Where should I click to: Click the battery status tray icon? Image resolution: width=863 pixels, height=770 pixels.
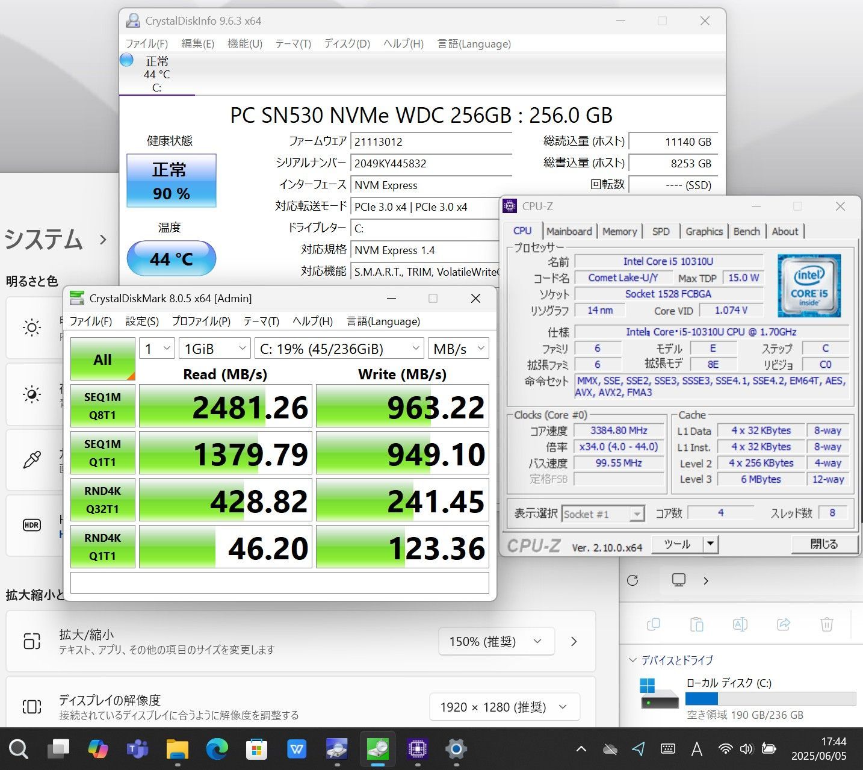click(769, 749)
